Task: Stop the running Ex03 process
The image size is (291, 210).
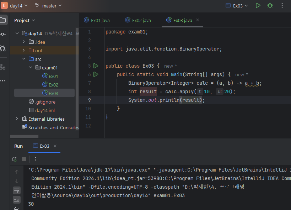Action: 24,159
